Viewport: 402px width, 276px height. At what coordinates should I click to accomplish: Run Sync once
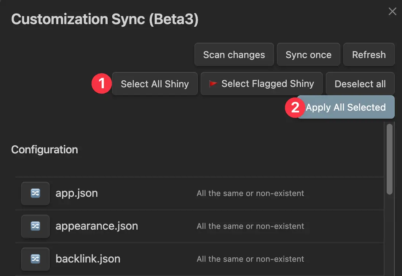[308, 55]
